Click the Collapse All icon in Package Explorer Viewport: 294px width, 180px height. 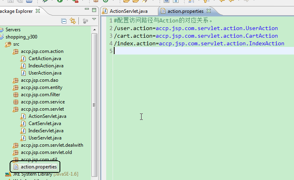[64, 21]
